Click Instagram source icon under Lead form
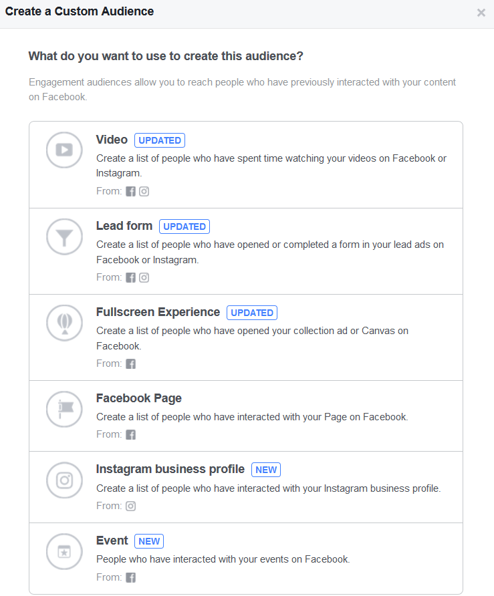This screenshot has width=494, height=596. (144, 277)
